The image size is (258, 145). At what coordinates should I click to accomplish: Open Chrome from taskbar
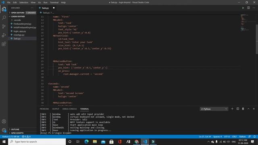coord(136,141)
